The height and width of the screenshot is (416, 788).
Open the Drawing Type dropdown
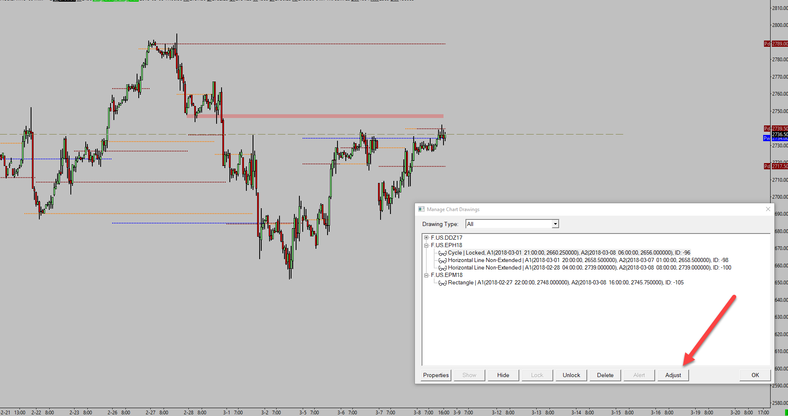pyautogui.click(x=555, y=224)
